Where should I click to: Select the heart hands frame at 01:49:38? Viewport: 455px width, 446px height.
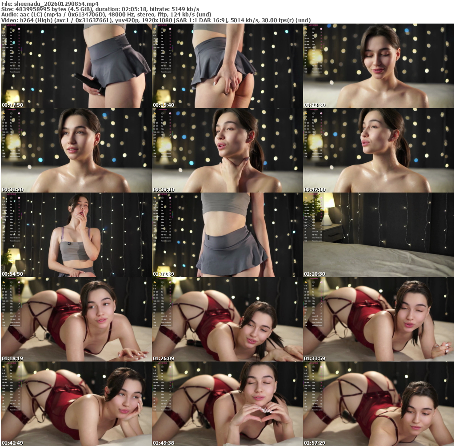click(227, 404)
